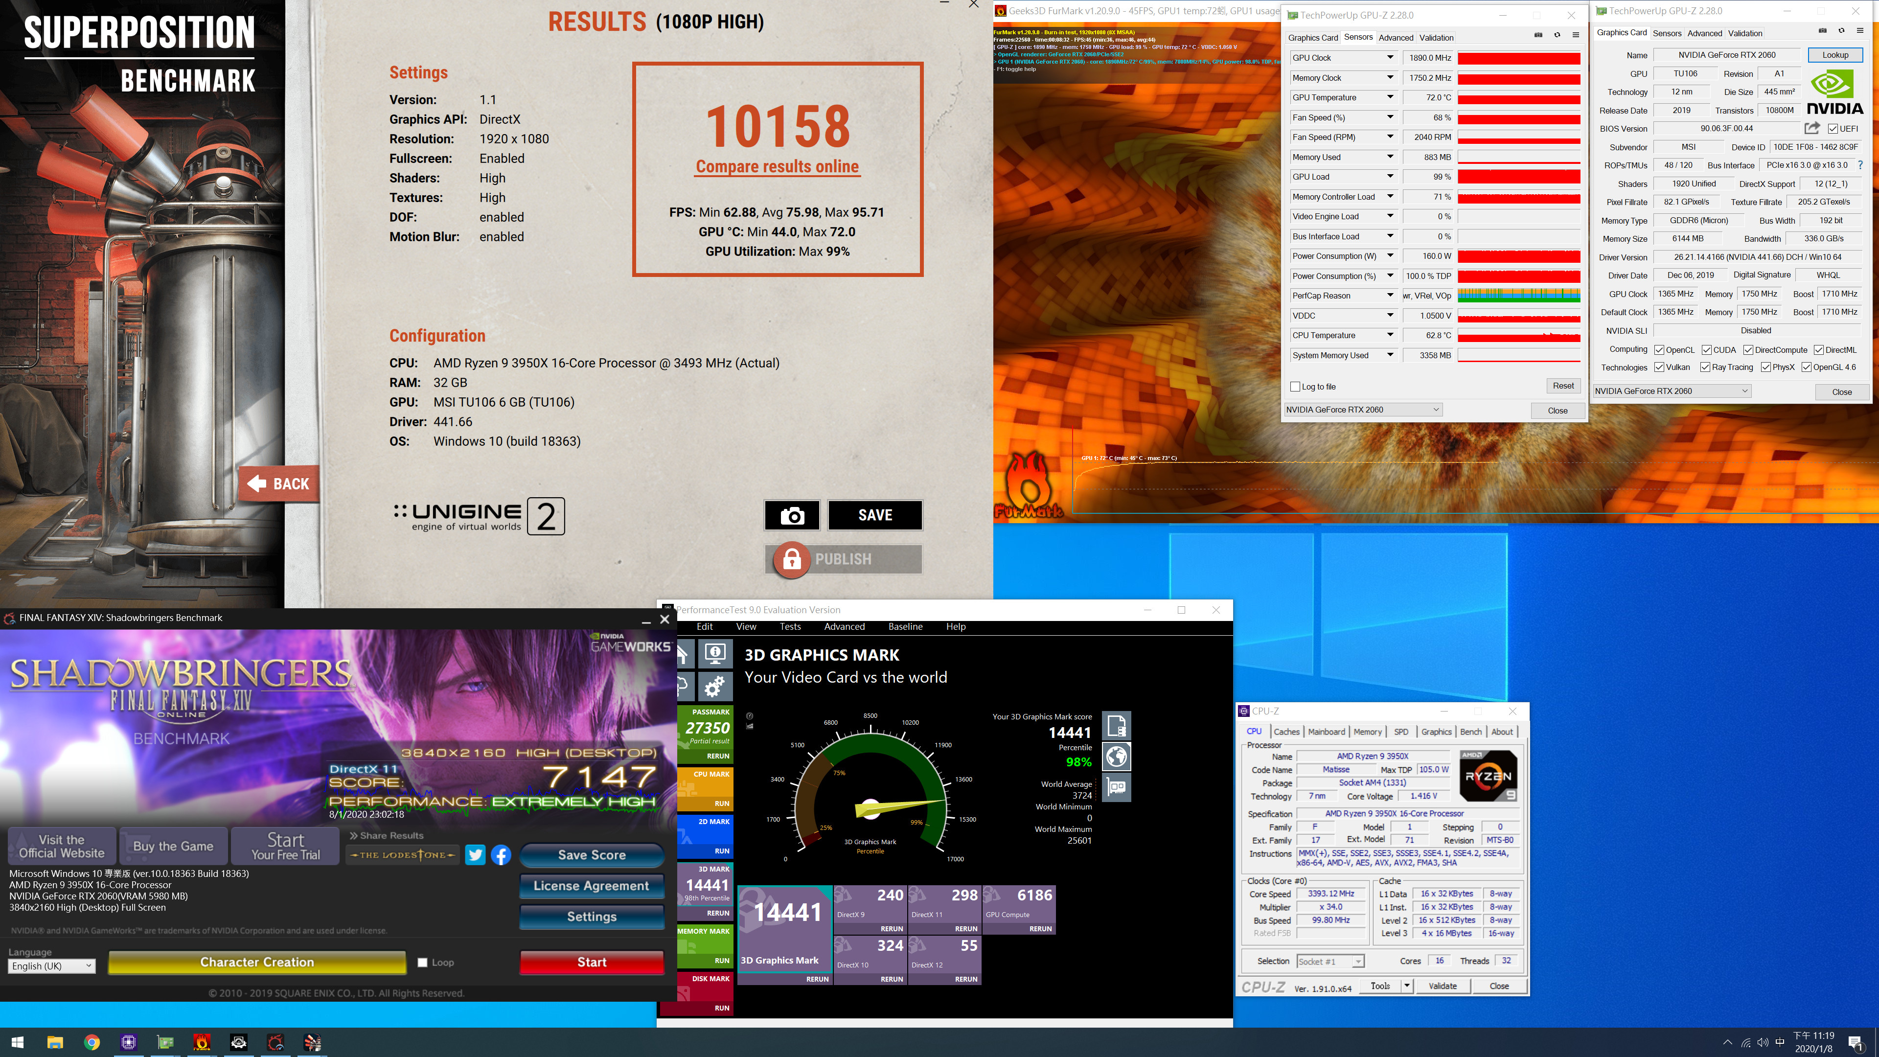Open the GPU Temperature sensor dropdown
This screenshot has width=1879, height=1057.
point(1390,97)
